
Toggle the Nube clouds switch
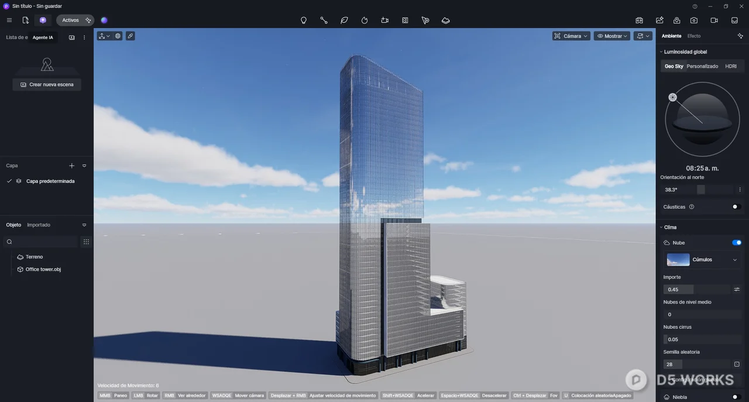737,242
